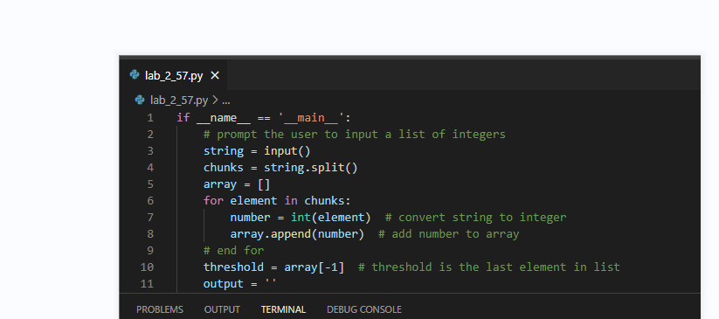Select the lab_2_57.py editor tab
Image resolution: width=719 pixels, height=319 pixels.
tap(173, 75)
